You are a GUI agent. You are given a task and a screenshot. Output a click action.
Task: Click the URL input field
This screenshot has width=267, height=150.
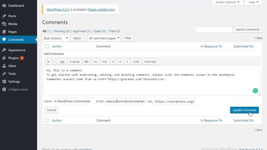tap(174, 101)
